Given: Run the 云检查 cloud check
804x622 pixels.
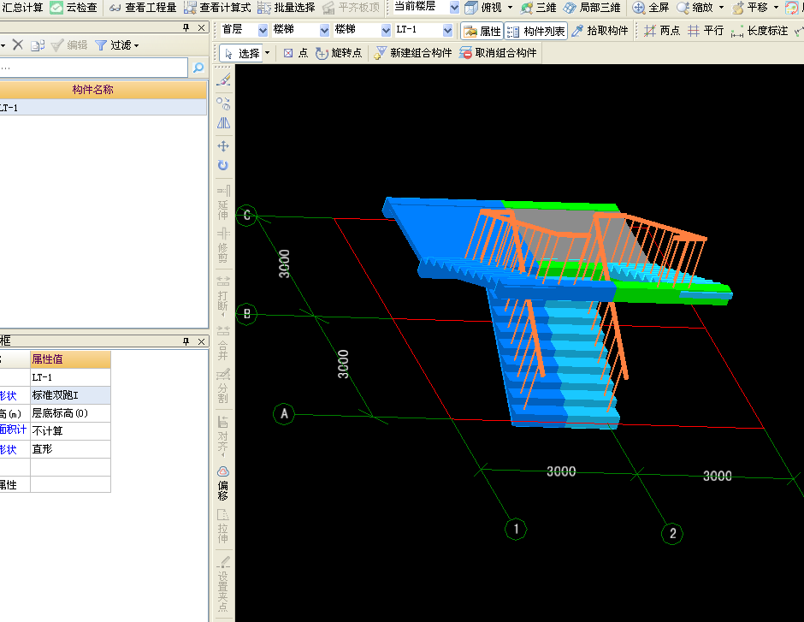Looking at the screenshot, I should point(74,8).
